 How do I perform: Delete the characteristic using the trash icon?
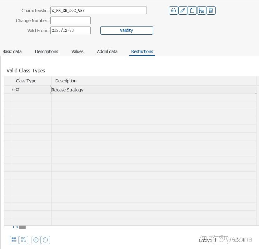(x=211, y=10)
